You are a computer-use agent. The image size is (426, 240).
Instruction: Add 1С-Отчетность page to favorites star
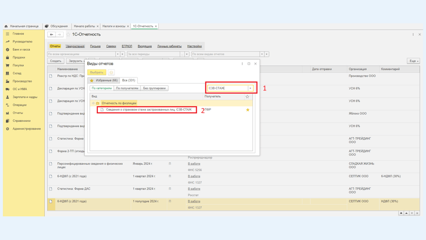(68, 35)
